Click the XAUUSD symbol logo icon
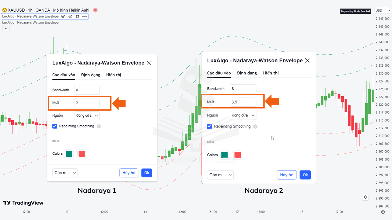The height and width of the screenshot is (220, 392). point(5,10)
